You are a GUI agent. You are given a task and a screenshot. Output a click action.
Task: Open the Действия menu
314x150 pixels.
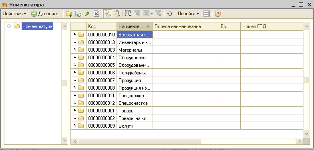coord(14,14)
